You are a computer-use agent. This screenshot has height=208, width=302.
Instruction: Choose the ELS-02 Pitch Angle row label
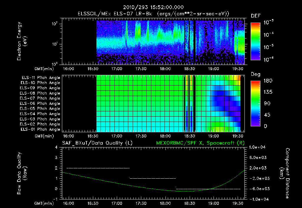tap(40, 124)
